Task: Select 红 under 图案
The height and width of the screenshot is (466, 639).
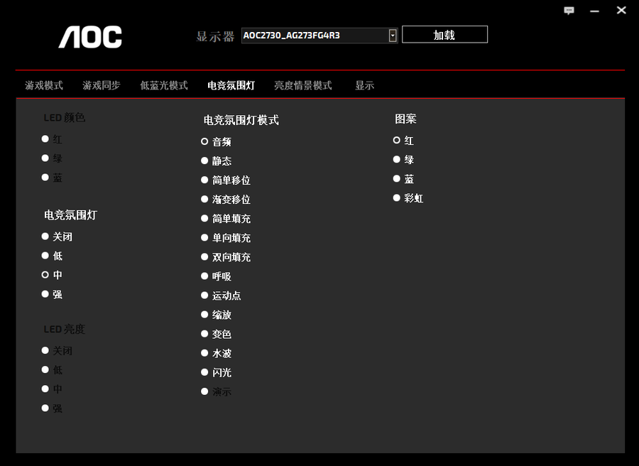Action: tap(396, 140)
